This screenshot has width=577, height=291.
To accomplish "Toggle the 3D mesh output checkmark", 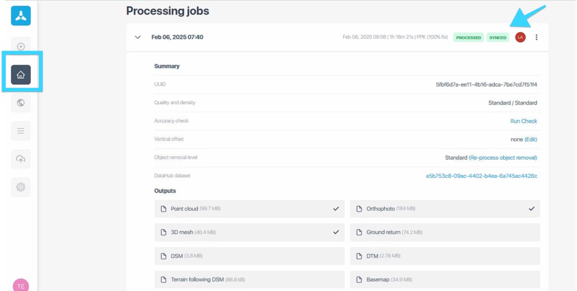I will (x=336, y=232).
